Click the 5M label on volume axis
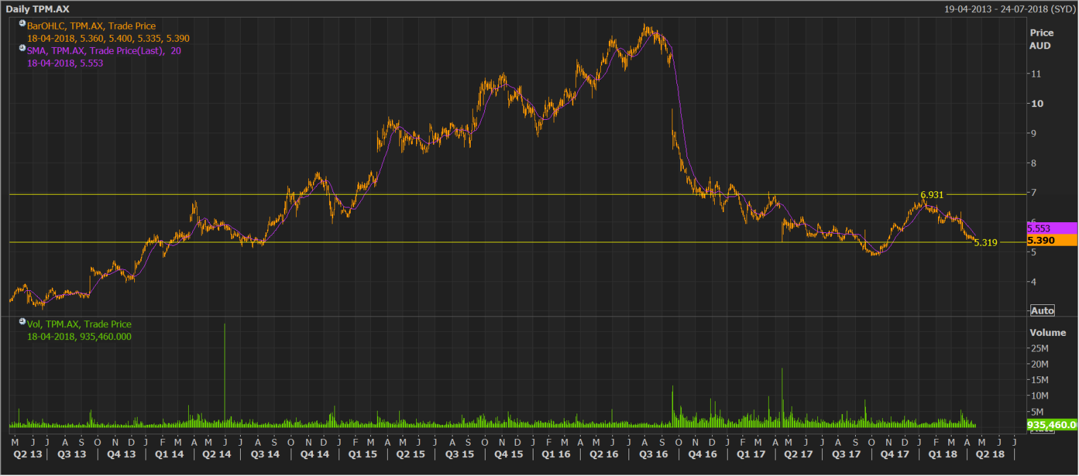1079x476 pixels. coord(1037,411)
